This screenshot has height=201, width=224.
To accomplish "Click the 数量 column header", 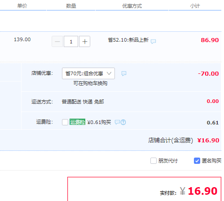I will point(71,6).
